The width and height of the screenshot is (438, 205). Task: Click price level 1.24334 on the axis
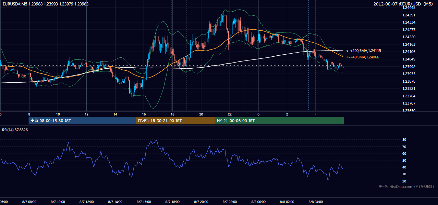pyautogui.click(x=409, y=23)
